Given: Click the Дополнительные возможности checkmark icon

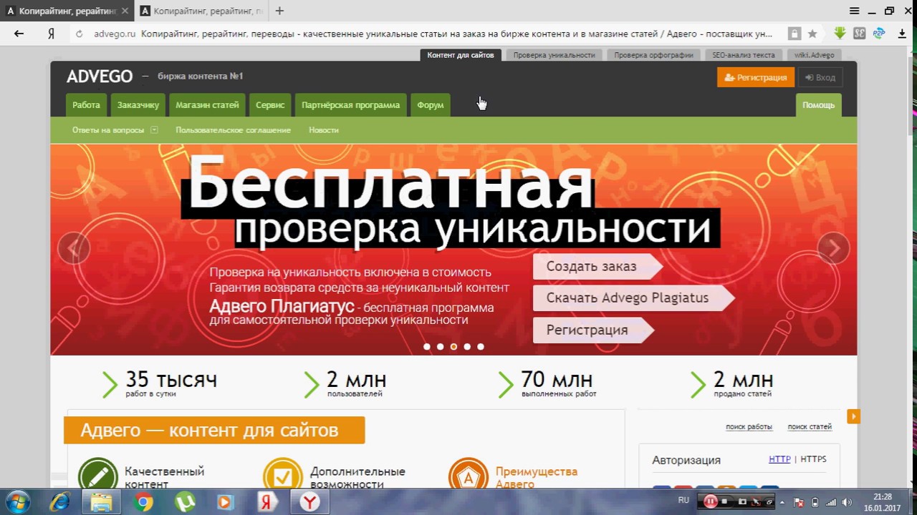Looking at the screenshot, I should coord(283,474).
